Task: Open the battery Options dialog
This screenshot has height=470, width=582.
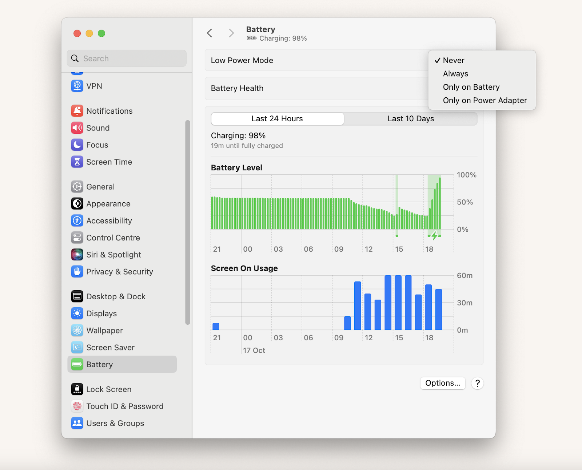Action: [442, 383]
